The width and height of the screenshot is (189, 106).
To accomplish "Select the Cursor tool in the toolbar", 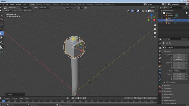I will coord(1,20).
